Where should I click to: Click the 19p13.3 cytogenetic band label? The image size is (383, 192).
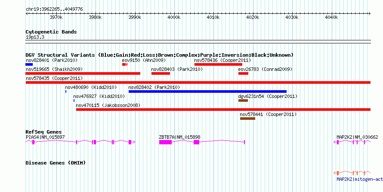(x=35, y=37)
